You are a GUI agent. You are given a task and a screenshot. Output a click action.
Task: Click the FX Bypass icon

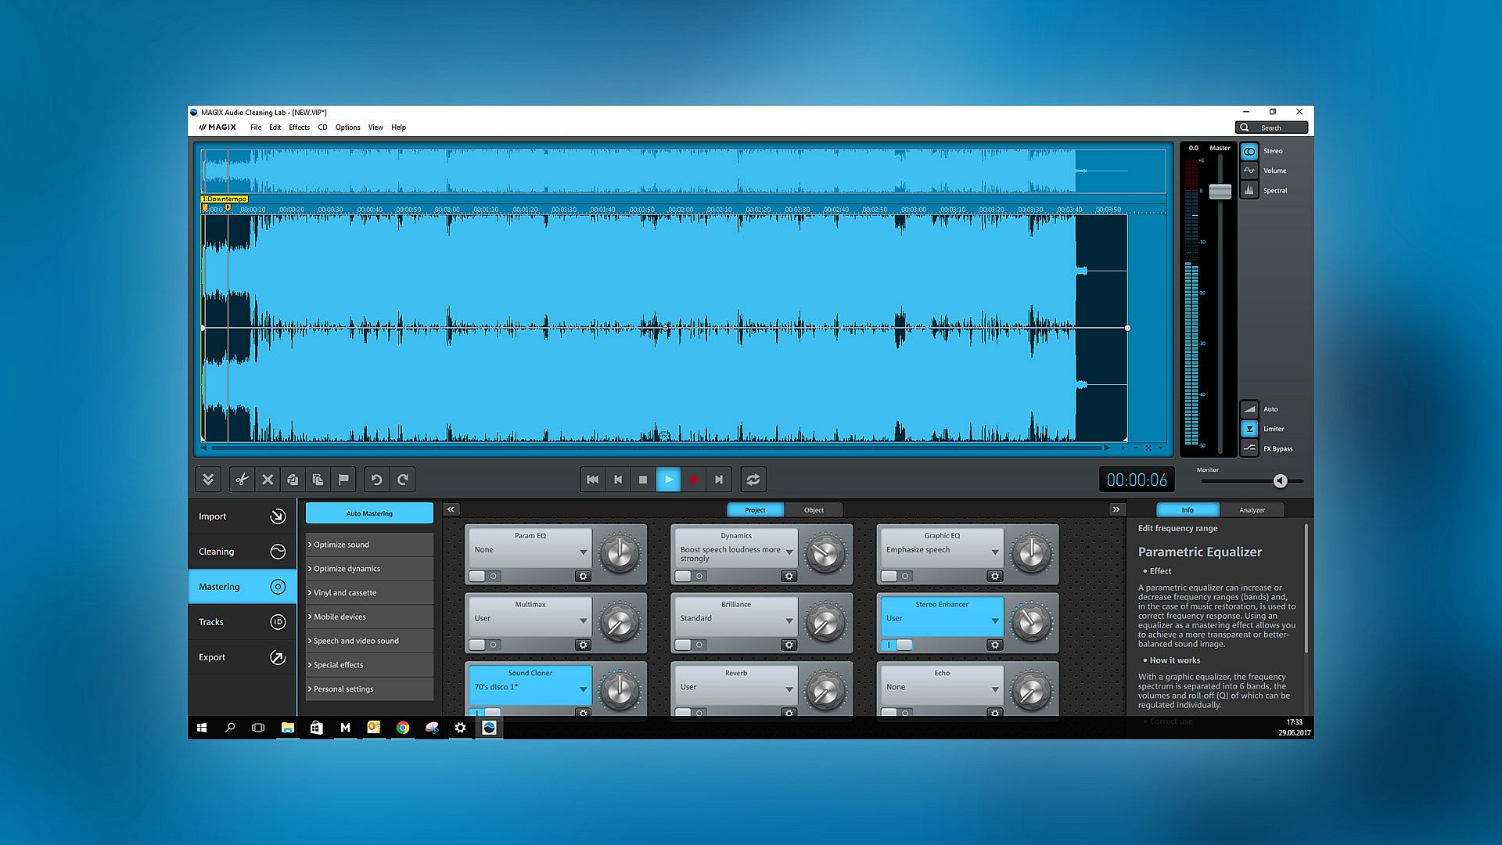1249,448
